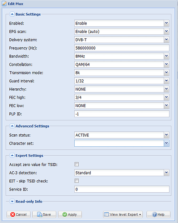Open the Constellation dropdown arrow
This screenshot has width=178, height=223.
(166, 64)
